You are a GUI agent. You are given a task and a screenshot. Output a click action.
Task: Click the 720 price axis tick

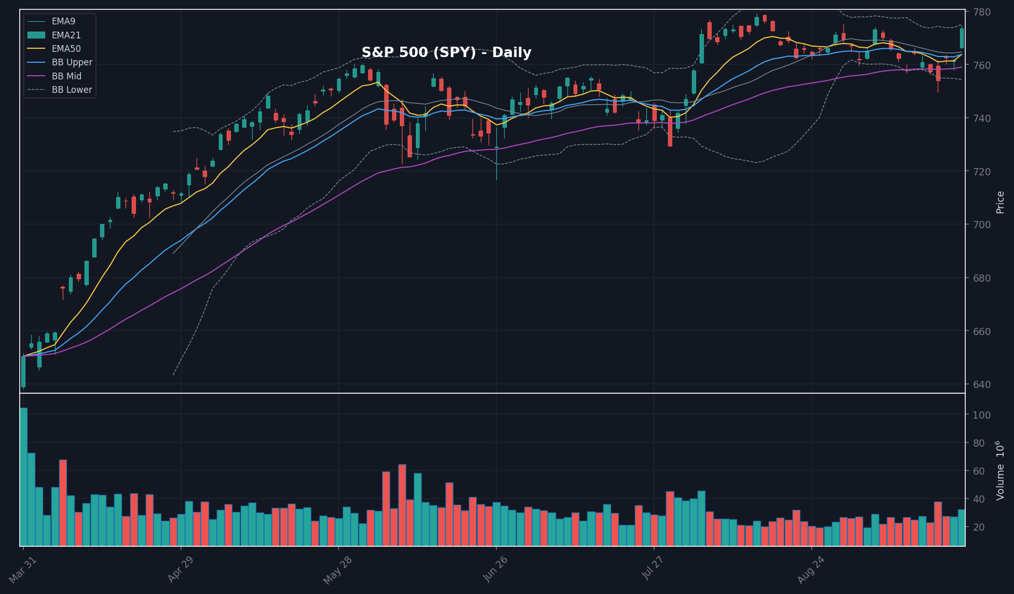(x=982, y=172)
